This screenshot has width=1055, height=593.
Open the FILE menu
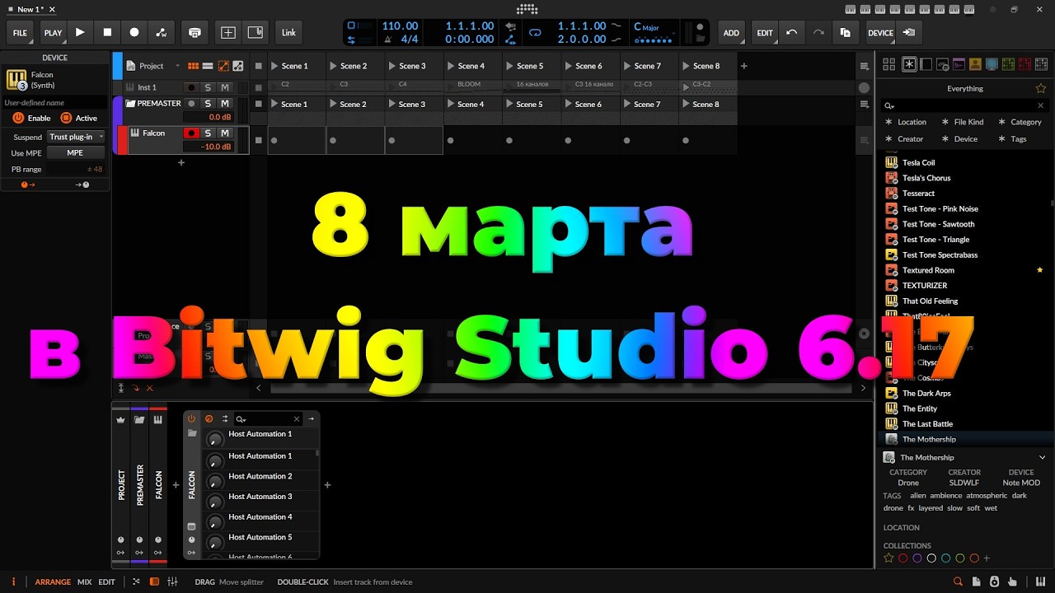point(20,33)
